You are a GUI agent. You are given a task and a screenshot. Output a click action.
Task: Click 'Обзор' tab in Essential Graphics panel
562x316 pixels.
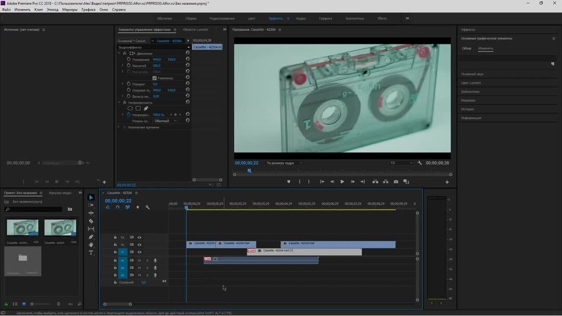coord(467,48)
